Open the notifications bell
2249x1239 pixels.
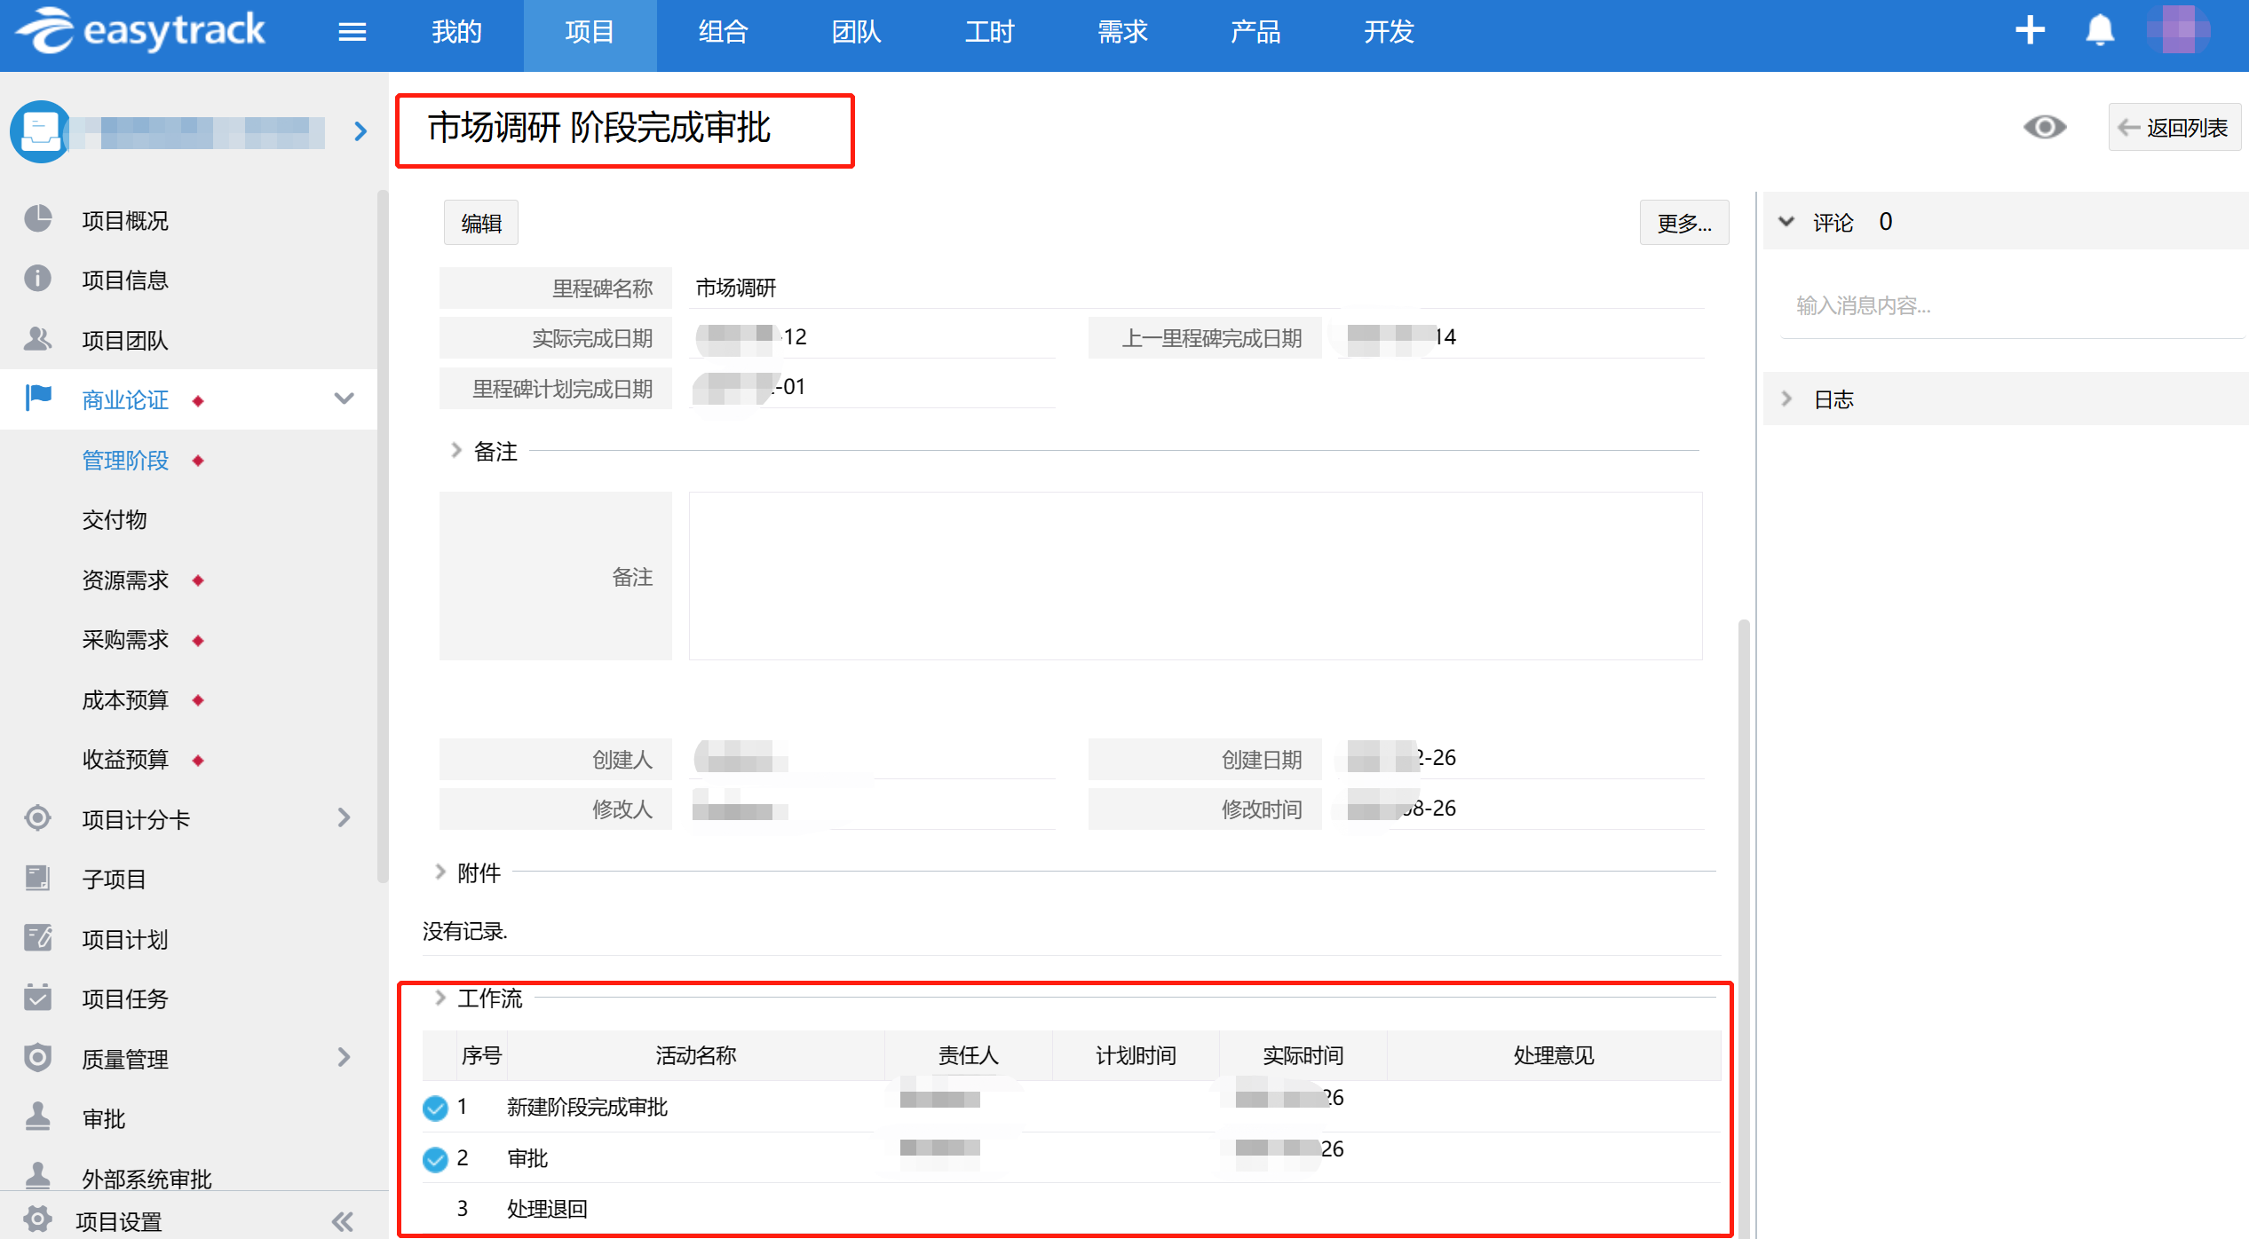coord(2099,31)
